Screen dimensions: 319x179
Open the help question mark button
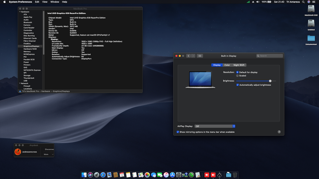[x=279, y=132]
